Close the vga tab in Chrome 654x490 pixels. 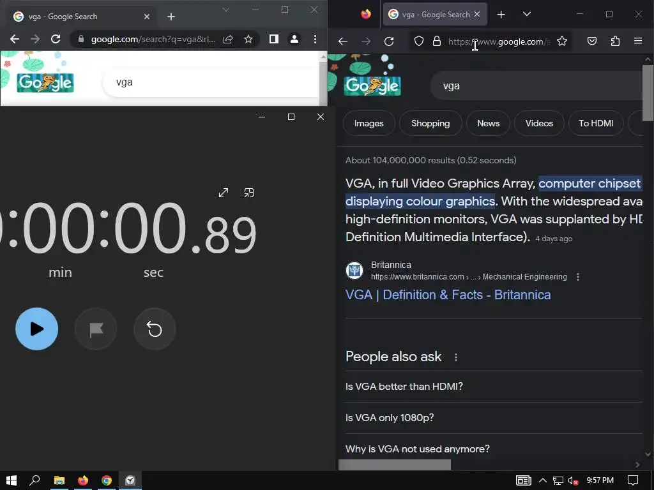click(x=147, y=17)
